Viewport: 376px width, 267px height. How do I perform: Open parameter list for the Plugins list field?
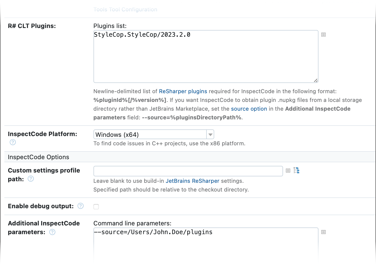[x=323, y=34]
